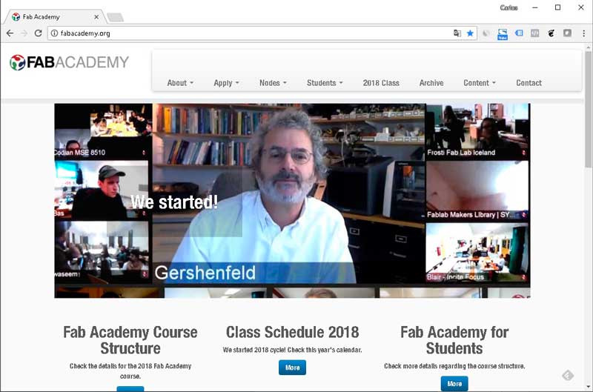The height and width of the screenshot is (392, 593).
Task: Click the browser forward arrow
Action: pos(24,33)
